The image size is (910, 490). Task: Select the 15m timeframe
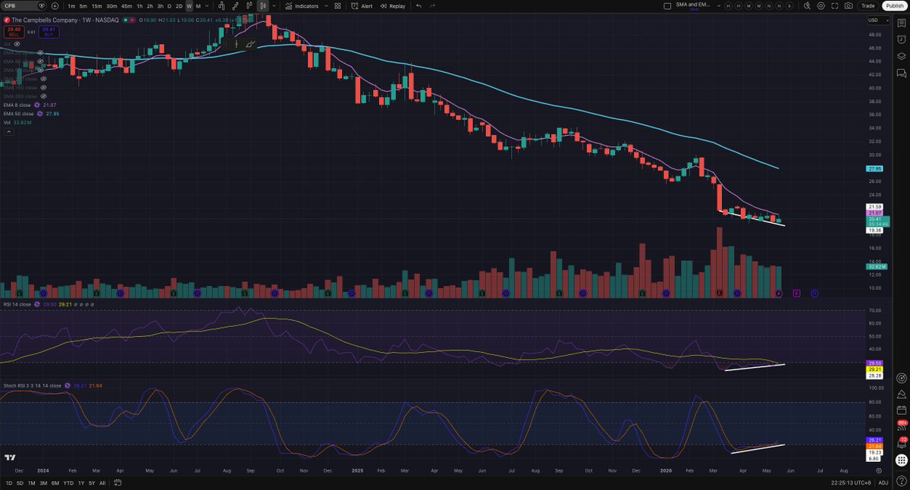click(x=97, y=5)
